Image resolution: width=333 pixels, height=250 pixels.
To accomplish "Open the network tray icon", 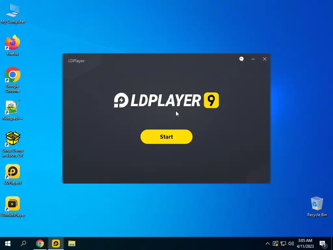I will click(x=283, y=243).
